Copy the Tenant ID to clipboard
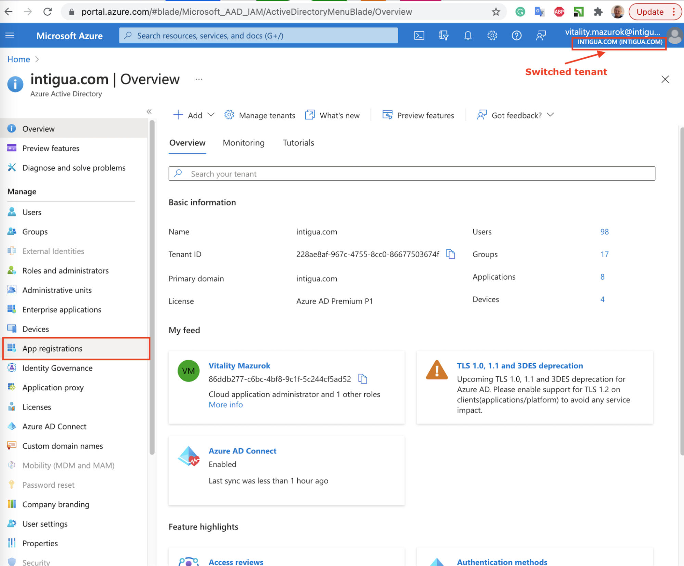 451,254
